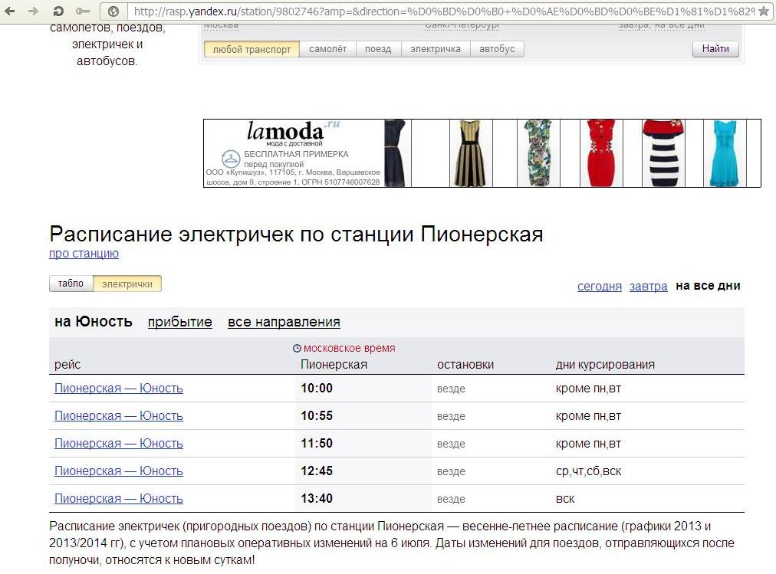
Task: Switch to the 'электрички' view tab
Action: tap(127, 284)
